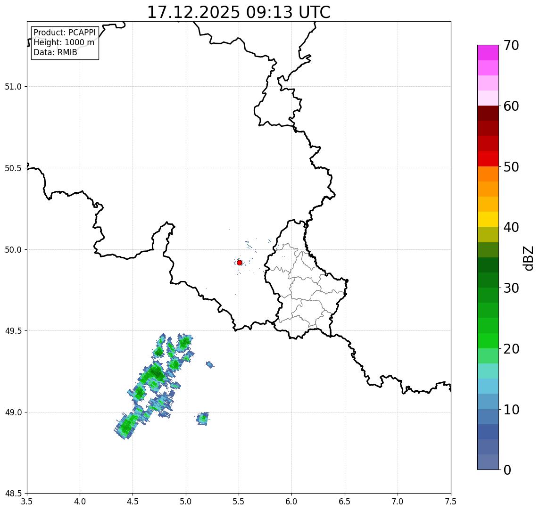540x511 pixels.
Task: Click the red radar site marker
Action: point(240,263)
